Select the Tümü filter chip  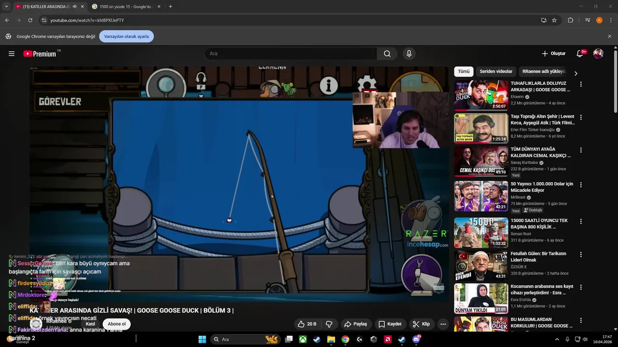463,71
